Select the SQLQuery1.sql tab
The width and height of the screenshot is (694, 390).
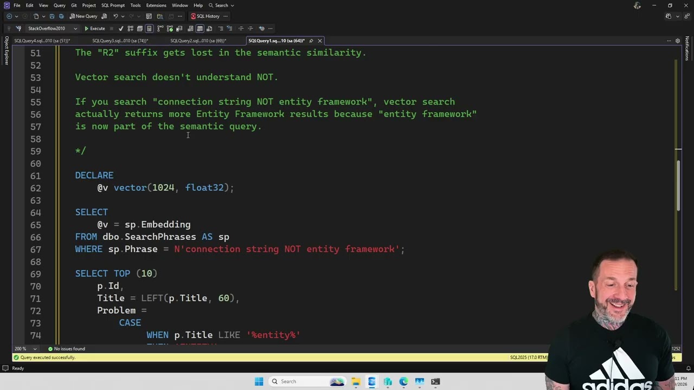point(277,41)
